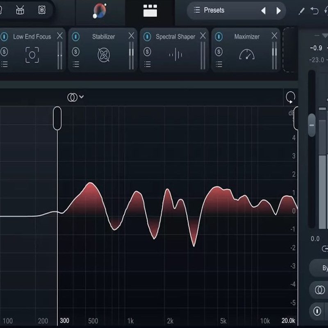The height and width of the screenshot is (328, 328).
Task: Click the Bypass button
Action: click(x=319, y=268)
